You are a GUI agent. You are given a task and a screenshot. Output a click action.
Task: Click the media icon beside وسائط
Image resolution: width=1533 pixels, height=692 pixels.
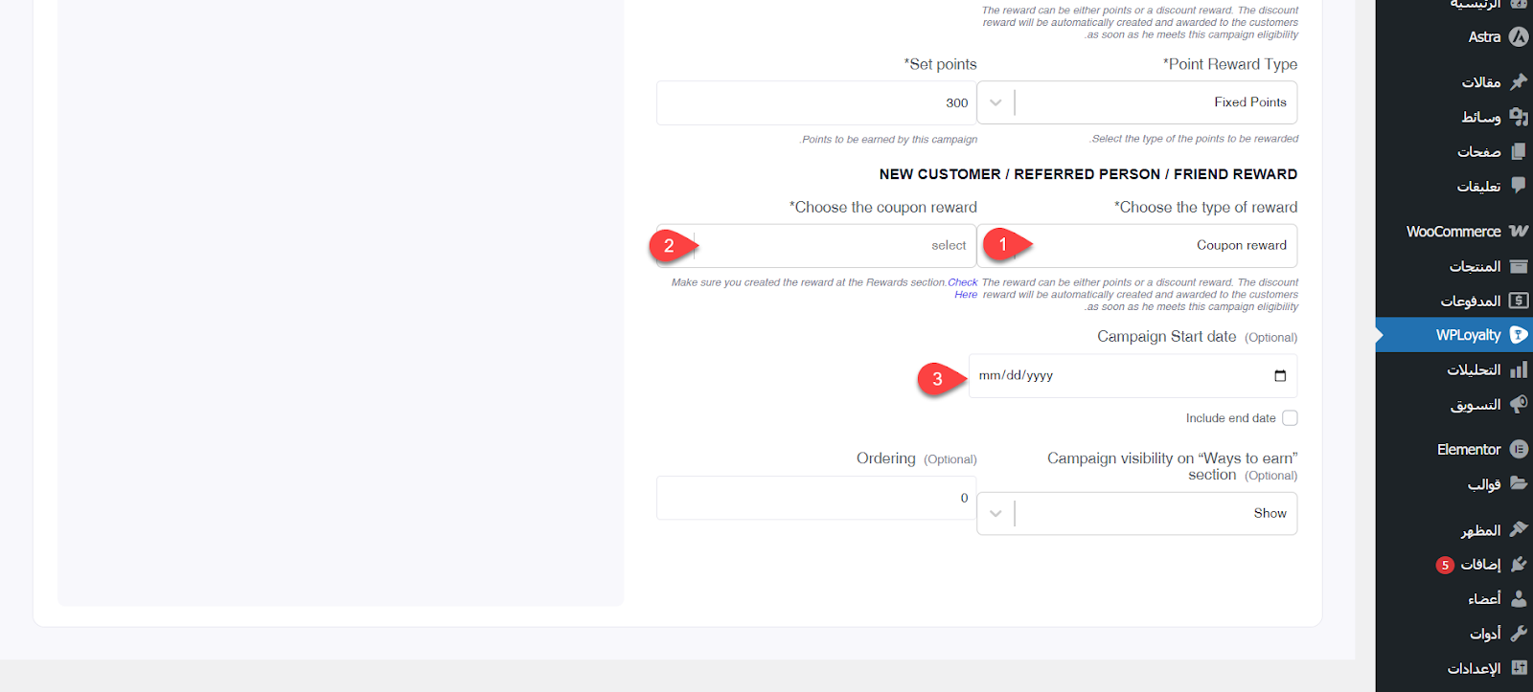coord(1519,116)
